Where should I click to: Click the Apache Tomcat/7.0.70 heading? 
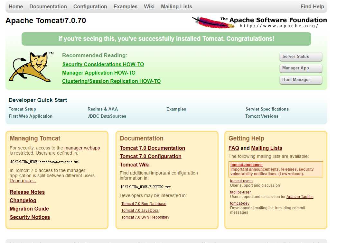pos(46,21)
